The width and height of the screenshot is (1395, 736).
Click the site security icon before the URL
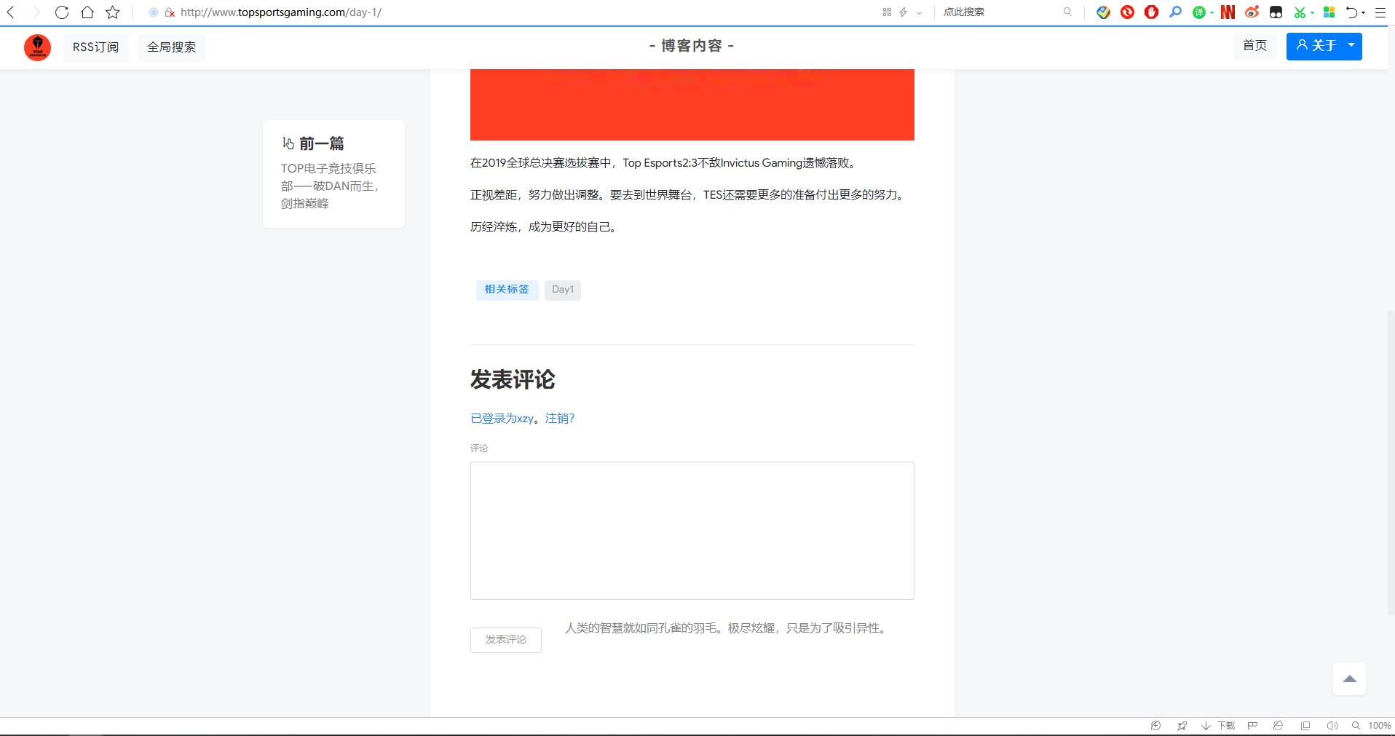pos(170,12)
